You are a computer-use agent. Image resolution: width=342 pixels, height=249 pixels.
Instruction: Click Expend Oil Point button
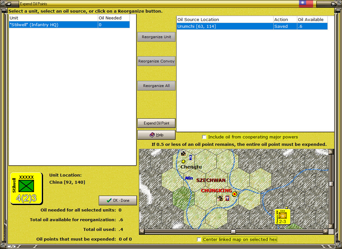coord(156,123)
